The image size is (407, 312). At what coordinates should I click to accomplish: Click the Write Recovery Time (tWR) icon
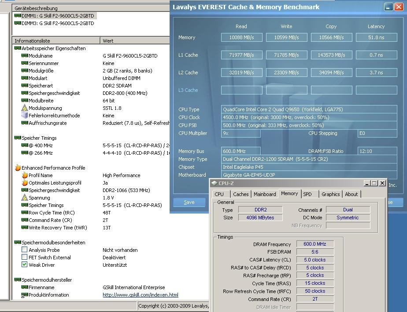tap(24, 228)
